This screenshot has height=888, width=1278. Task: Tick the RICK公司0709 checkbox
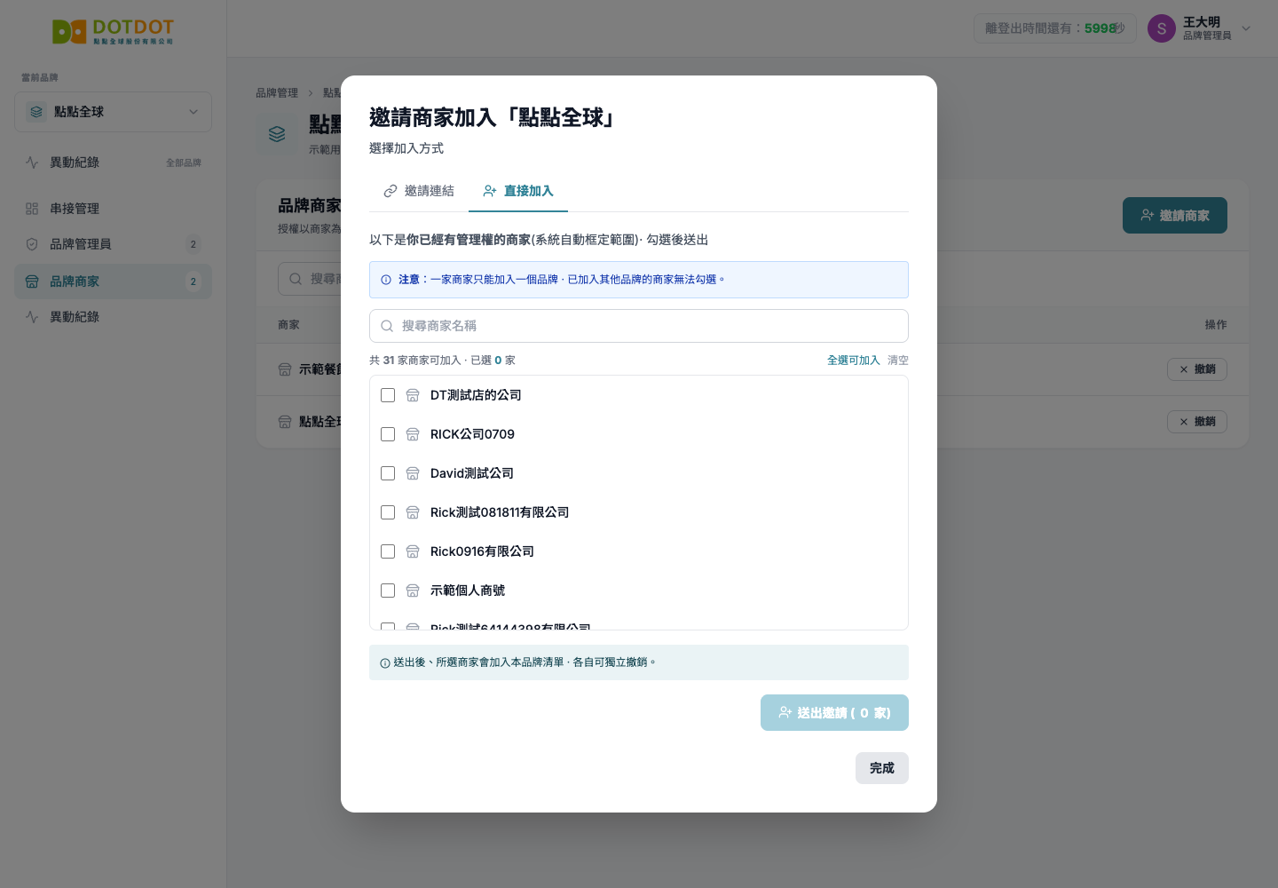coord(388,434)
